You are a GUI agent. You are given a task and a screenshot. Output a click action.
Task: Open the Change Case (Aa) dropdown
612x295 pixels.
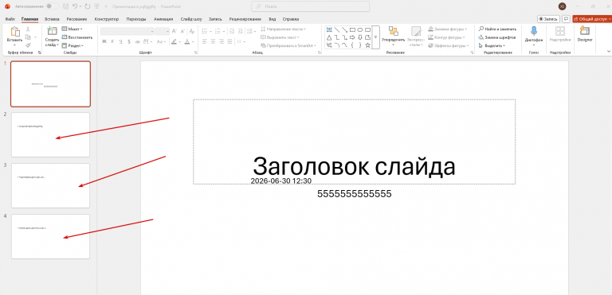pos(161,41)
